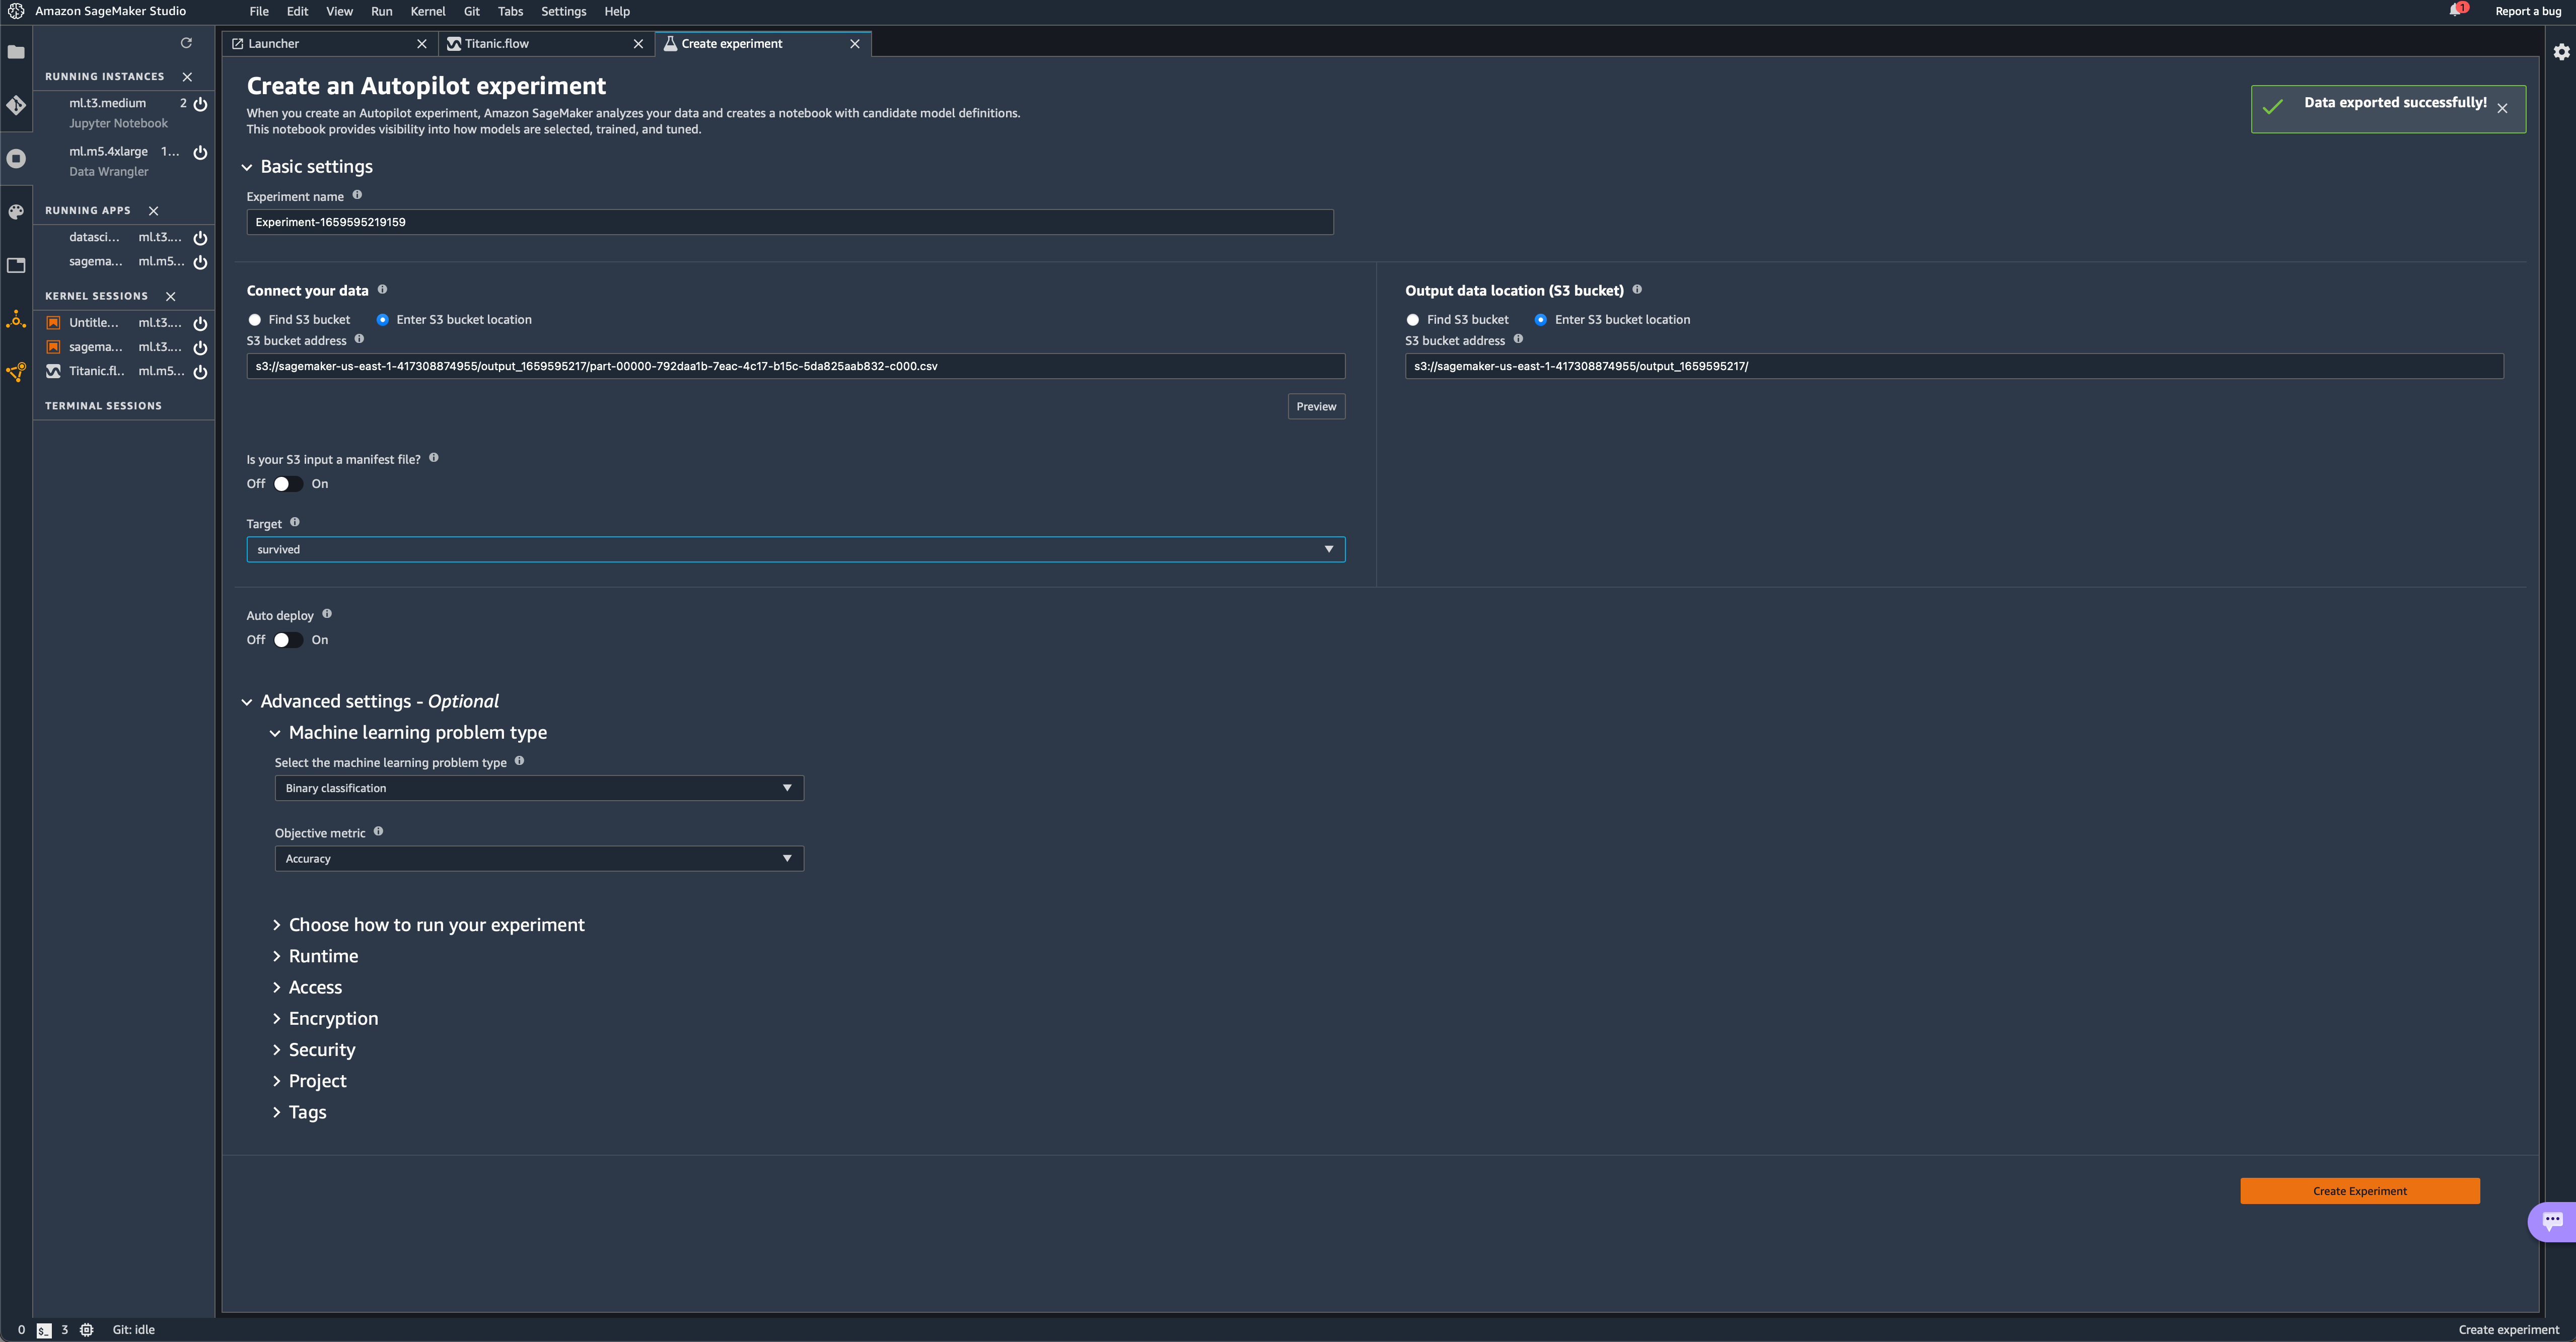Open the Git sidebar icon

tap(16, 105)
